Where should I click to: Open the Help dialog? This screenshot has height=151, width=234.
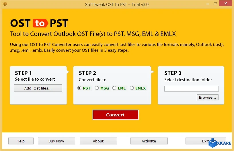pos(21,141)
